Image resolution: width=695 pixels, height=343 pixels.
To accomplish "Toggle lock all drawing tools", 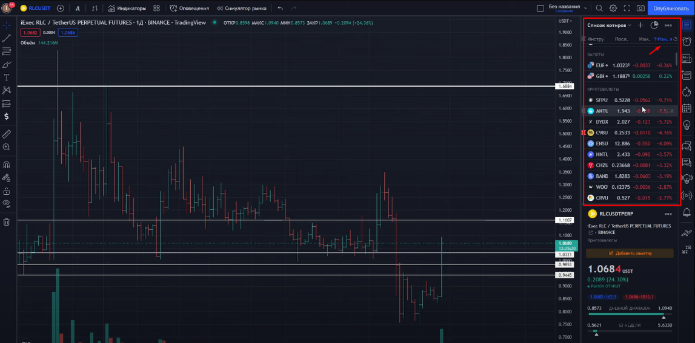I will click(7, 191).
